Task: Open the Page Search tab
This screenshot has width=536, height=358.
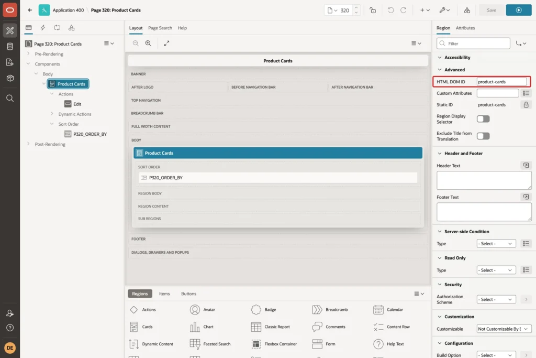Action: [160, 28]
